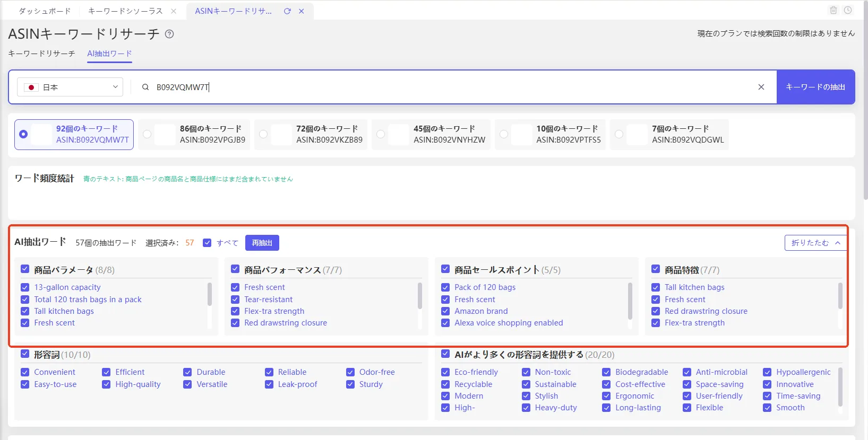This screenshot has height=440, width=868.
Task: Click the Sustainable adjective label
Action: [556, 384]
